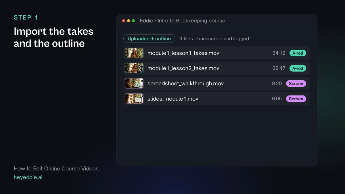Click the window title Intro to Bookkeeping course
Screen dimensions: 345x194
192,21
